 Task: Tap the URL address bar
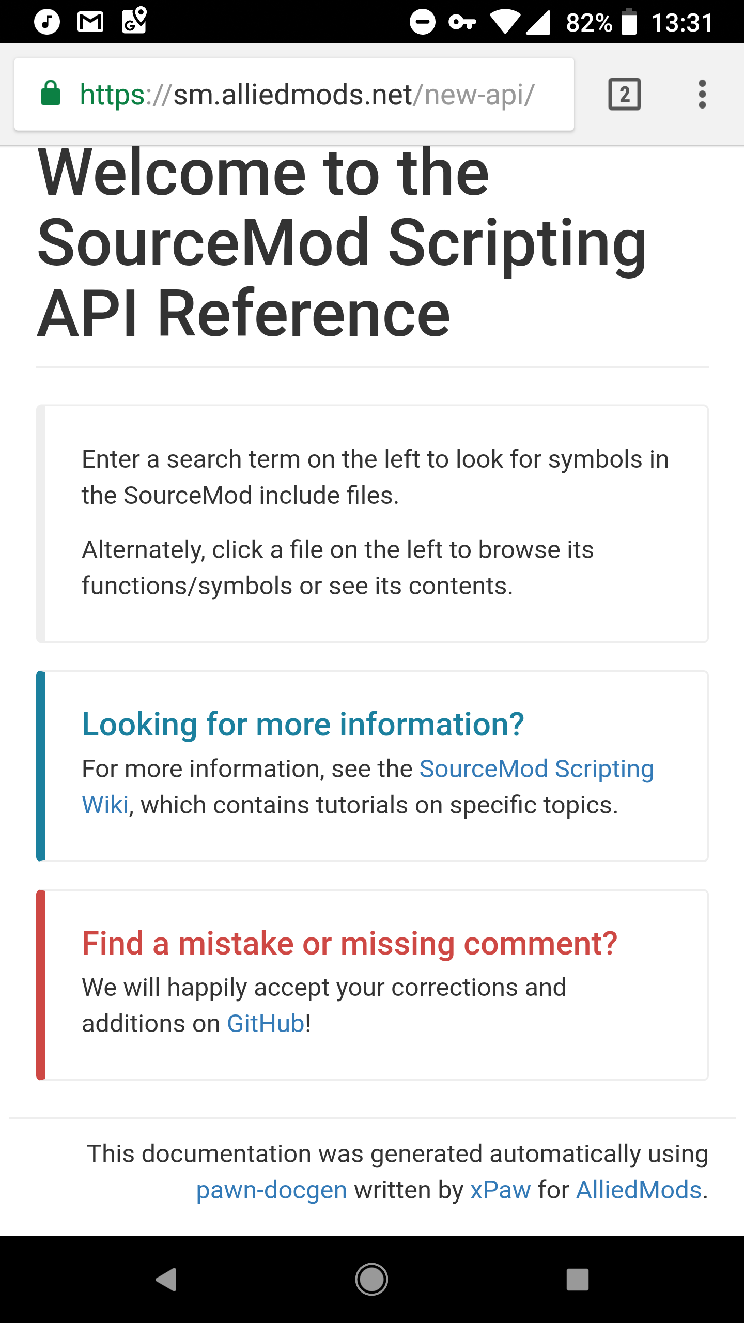point(307,94)
